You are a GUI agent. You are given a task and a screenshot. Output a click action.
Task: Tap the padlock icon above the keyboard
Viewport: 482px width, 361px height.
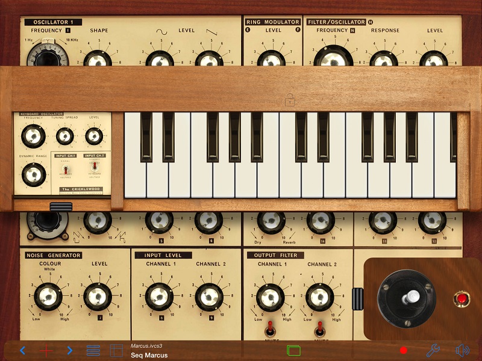(290, 100)
